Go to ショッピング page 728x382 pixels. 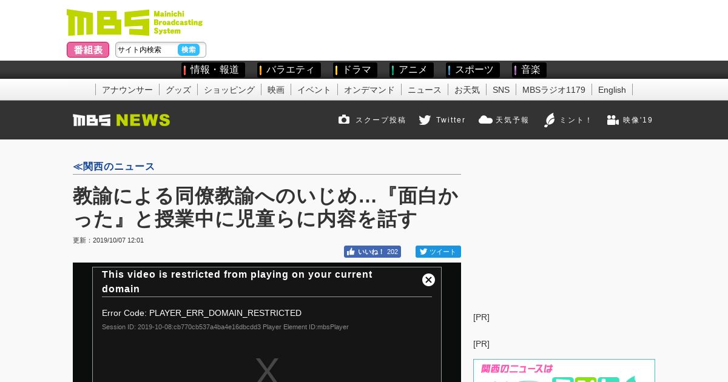click(x=229, y=90)
